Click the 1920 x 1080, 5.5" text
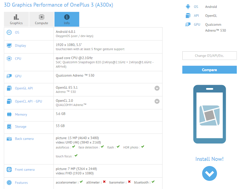Viewport: 242px width, 189px height. tap(69, 45)
